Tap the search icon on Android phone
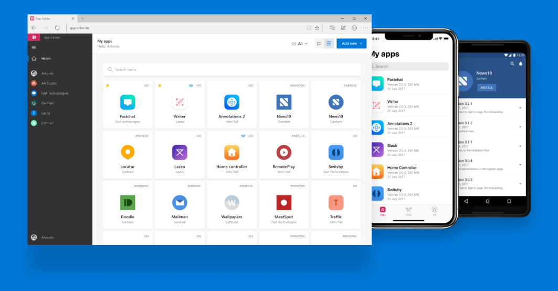 coord(512,63)
